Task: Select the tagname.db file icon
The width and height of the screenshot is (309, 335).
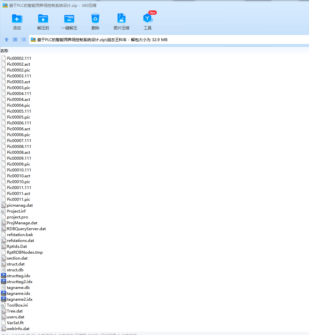Action: click(x=3, y=288)
